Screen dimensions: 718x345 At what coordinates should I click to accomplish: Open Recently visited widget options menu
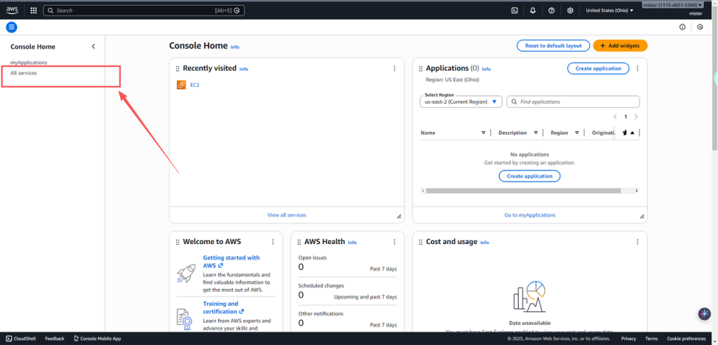[394, 68]
